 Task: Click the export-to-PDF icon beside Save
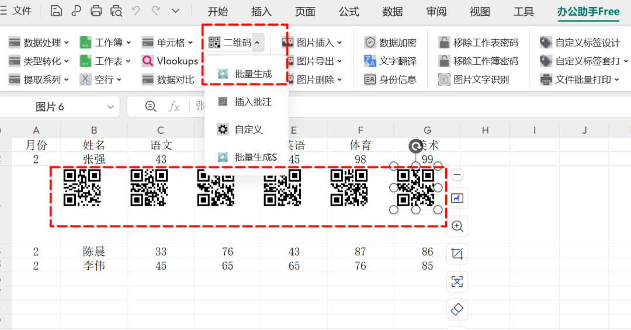coord(76,11)
